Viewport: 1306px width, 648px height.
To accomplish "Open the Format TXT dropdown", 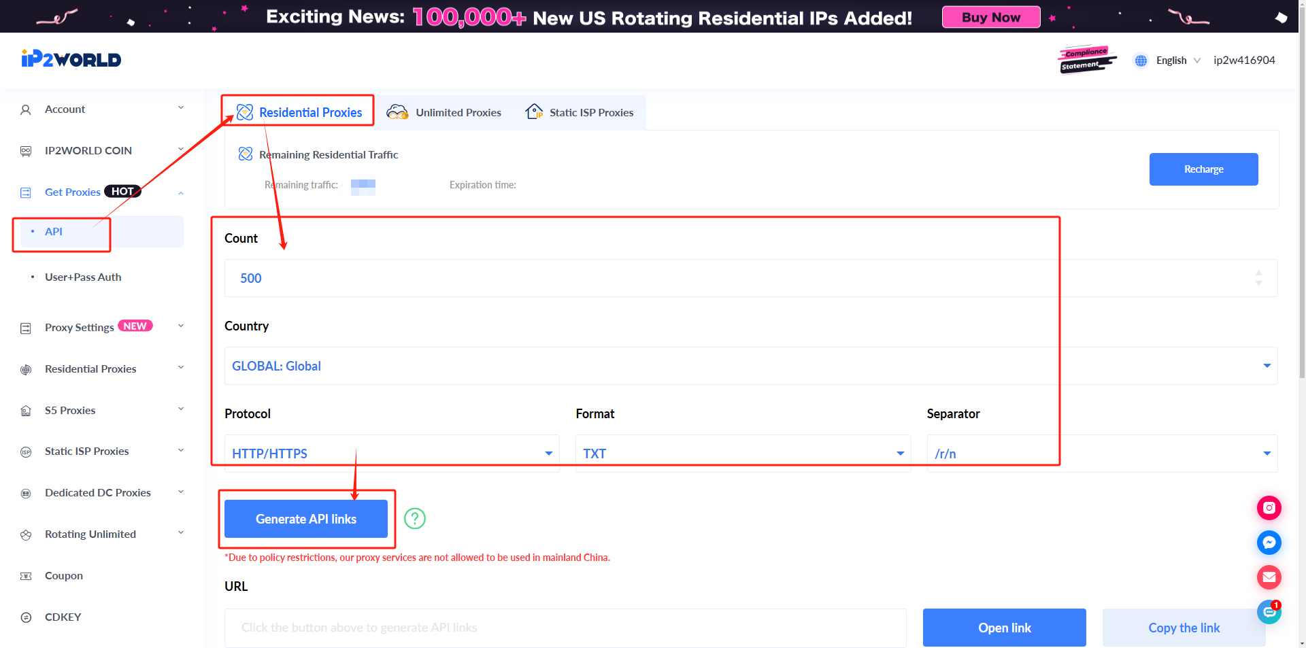I will pyautogui.click(x=743, y=454).
